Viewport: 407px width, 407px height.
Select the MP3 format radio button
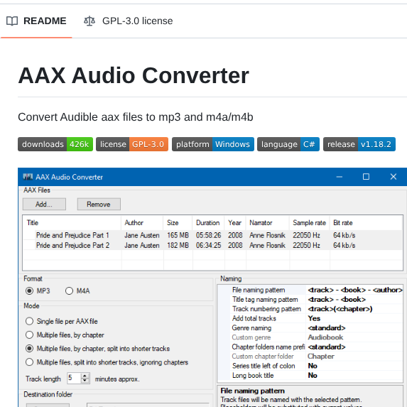29,291
